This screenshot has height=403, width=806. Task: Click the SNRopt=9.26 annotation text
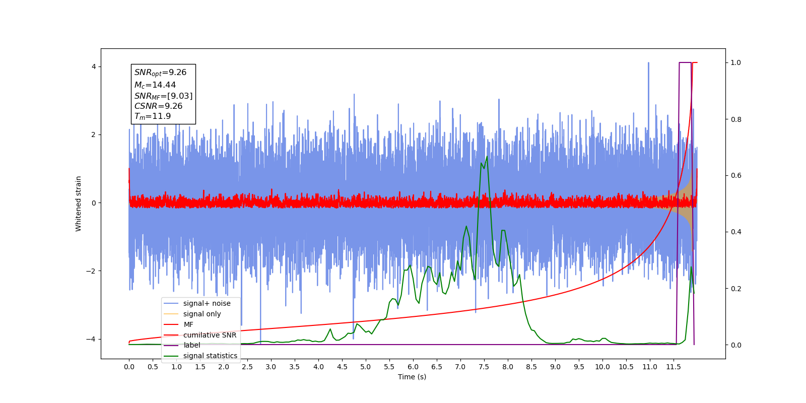[x=160, y=73]
